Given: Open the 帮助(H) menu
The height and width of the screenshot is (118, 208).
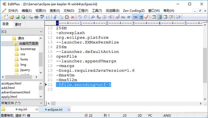Looking at the screenshot, I should tap(169, 11).
